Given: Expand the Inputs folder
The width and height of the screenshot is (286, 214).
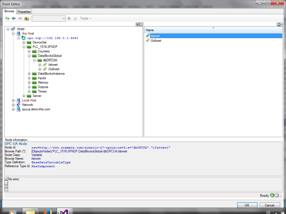Looking at the screenshot, I should tap(29, 78).
